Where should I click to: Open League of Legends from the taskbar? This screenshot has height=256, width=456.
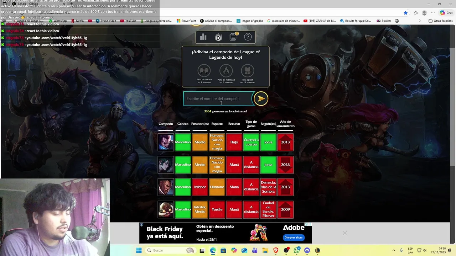(317, 250)
